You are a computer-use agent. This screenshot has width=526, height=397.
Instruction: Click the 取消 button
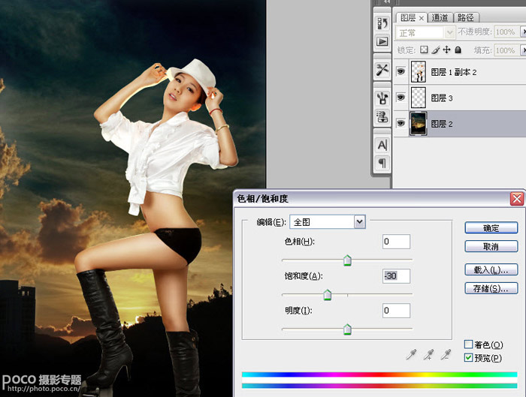point(491,247)
